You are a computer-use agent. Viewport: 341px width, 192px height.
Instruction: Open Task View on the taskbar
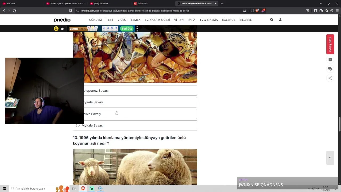(74, 189)
